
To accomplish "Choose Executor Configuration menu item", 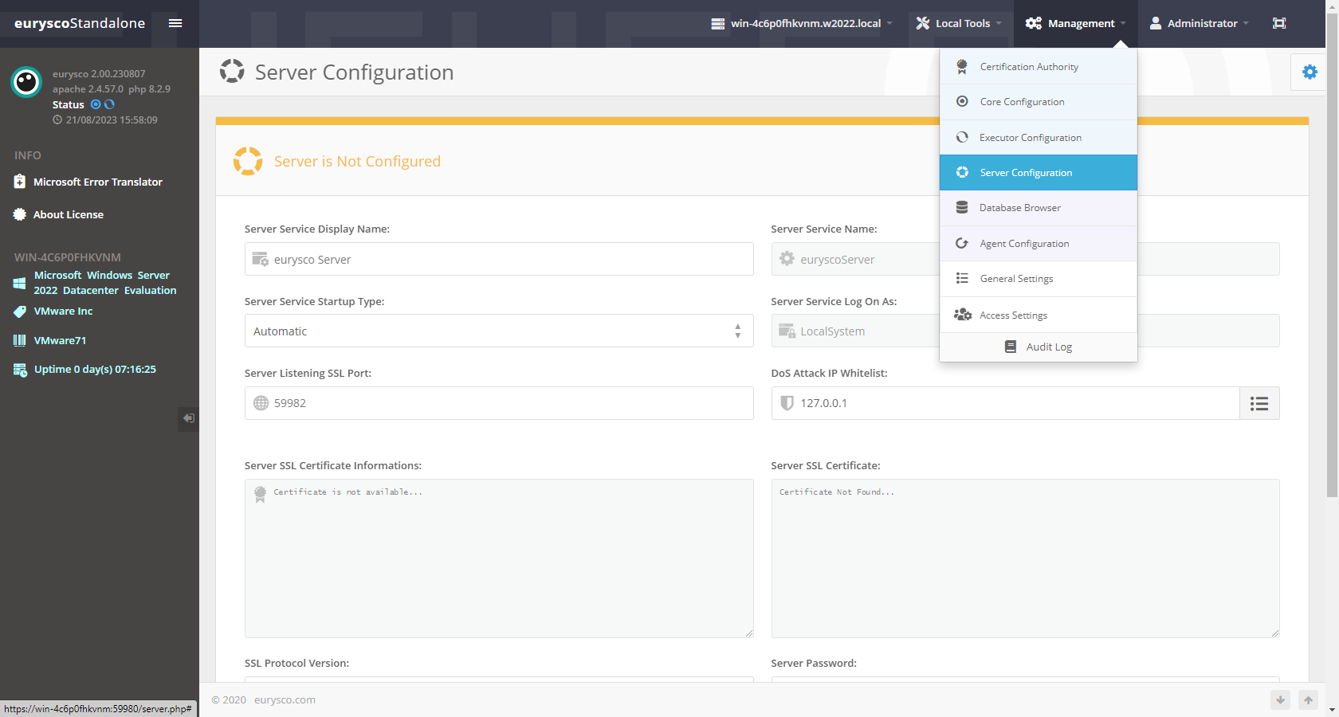I will tap(1039, 137).
